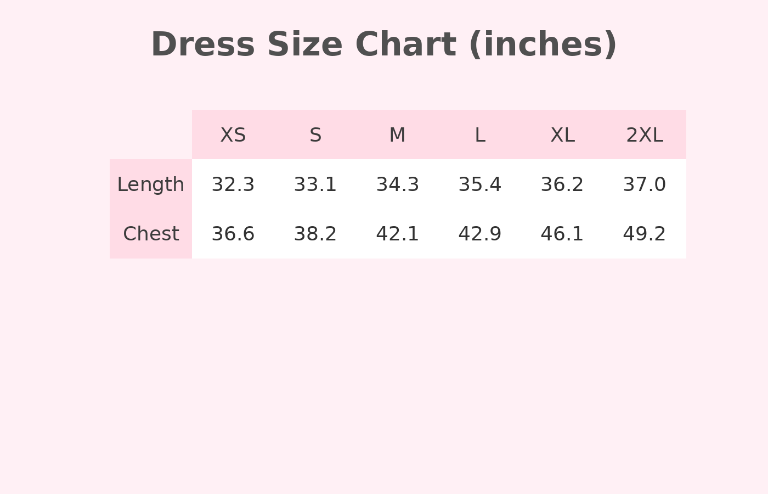
Task: Select the S size column header
Action: pos(315,135)
